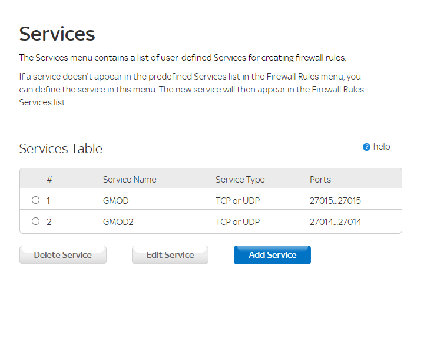The height and width of the screenshot is (344, 437).
Task: Click the Service Name column header
Action: pos(130,180)
